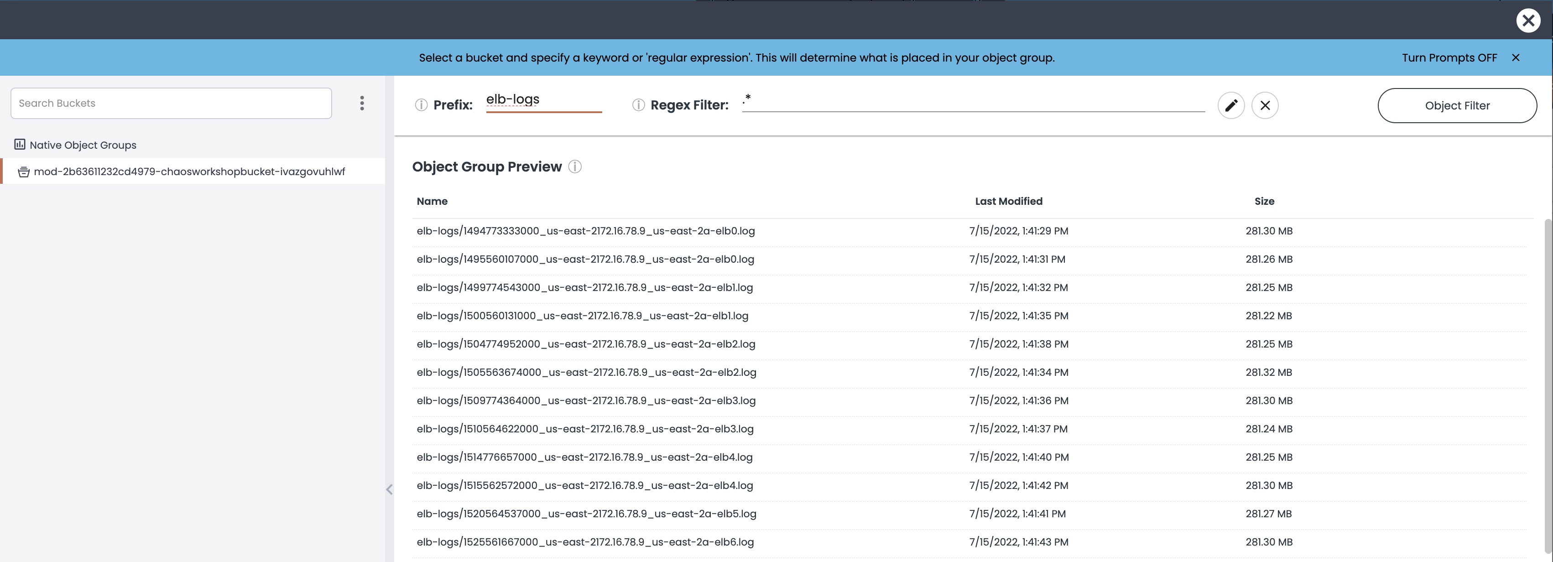Clear the regex filter with X icon
Image resolution: width=1553 pixels, height=562 pixels.
pos(1265,105)
